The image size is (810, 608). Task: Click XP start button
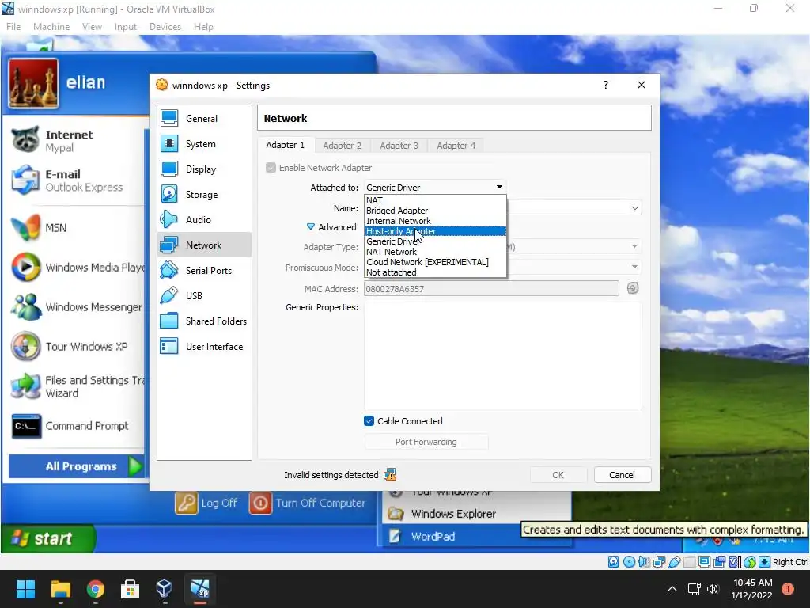[x=48, y=538]
